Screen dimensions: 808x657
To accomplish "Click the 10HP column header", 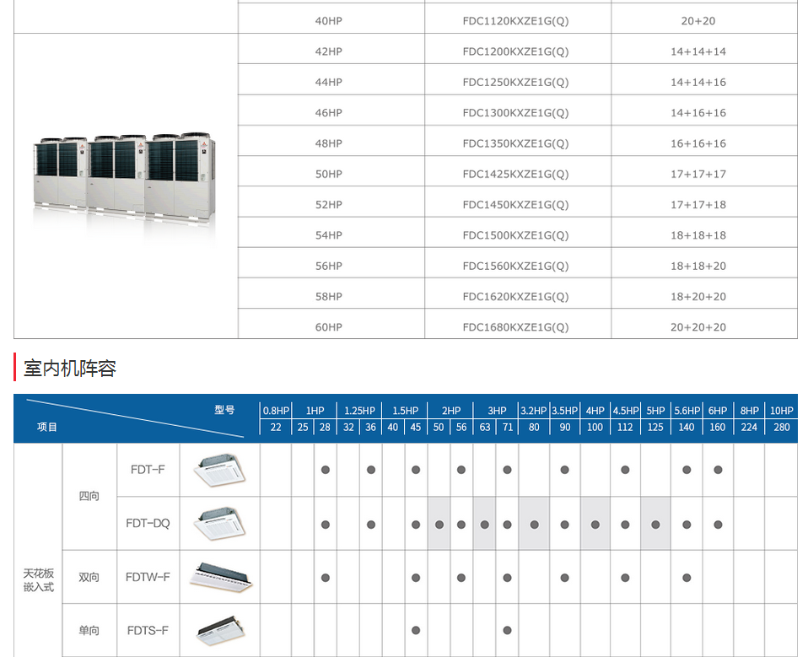I will [x=782, y=411].
